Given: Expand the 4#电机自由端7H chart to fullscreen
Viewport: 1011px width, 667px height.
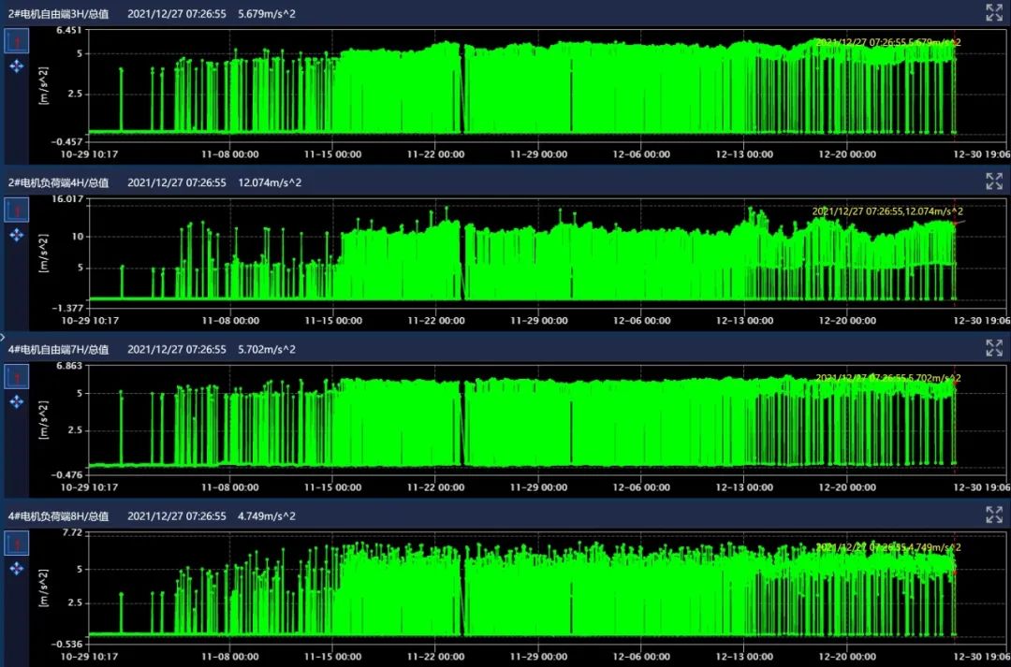Looking at the screenshot, I should click(x=994, y=348).
